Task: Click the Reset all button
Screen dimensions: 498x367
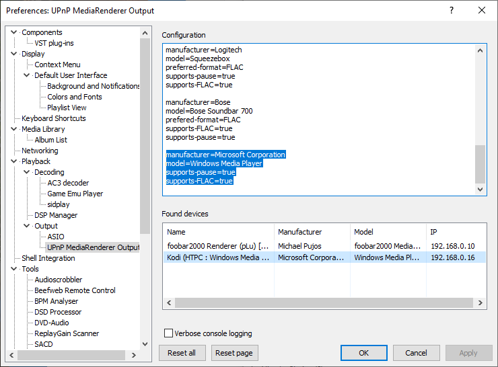Action: [182, 353]
